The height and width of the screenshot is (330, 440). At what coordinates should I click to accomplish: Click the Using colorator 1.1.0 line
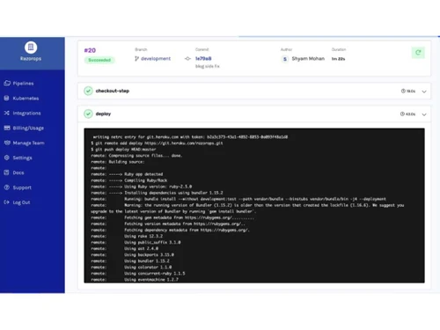(131, 268)
